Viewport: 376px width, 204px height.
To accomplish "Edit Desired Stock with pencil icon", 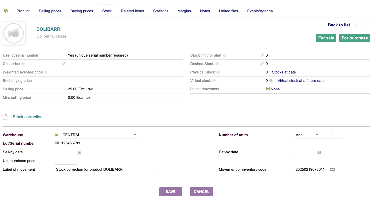I will [262, 64].
